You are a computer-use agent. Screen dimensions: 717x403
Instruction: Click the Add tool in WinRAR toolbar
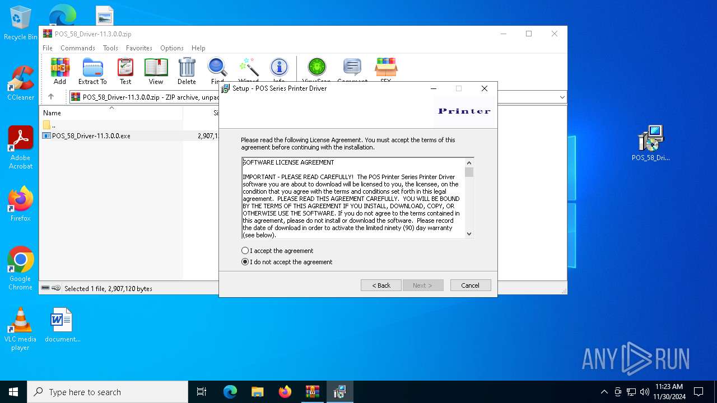(x=60, y=71)
